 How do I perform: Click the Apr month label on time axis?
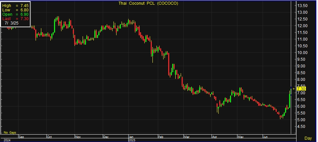click(x=214, y=137)
